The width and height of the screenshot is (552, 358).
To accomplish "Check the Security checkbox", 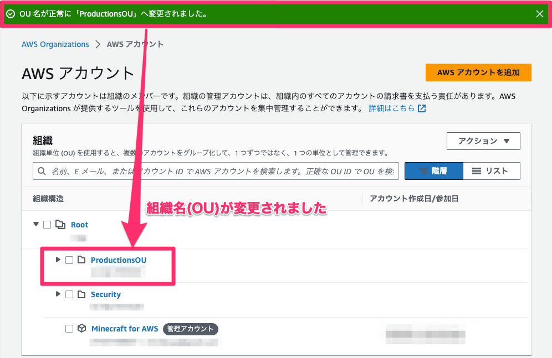I will (69, 294).
